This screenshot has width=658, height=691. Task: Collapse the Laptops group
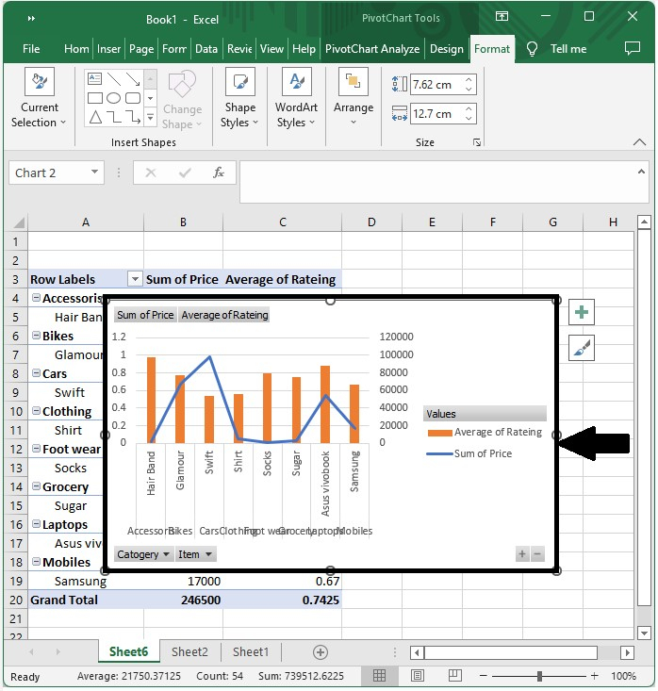(x=37, y=524)
